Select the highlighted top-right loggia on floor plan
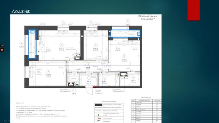The image size is (219, 123). coord(125,33)
